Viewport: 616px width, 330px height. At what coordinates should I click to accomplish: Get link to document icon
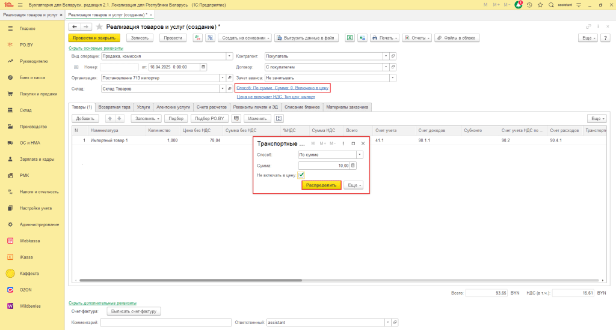[x=588, y=26]
